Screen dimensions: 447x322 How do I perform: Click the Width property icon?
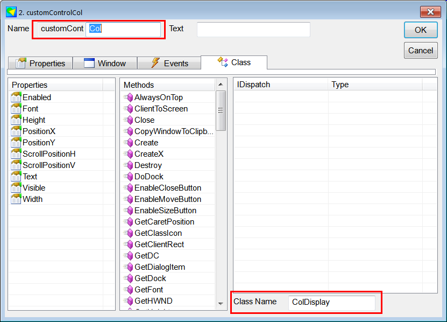pos(16,199)
